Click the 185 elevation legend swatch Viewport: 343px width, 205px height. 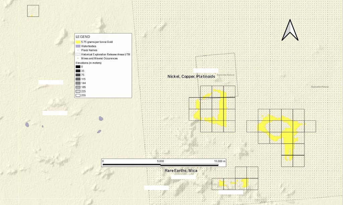pyautogui.click(x=78, y=87)
